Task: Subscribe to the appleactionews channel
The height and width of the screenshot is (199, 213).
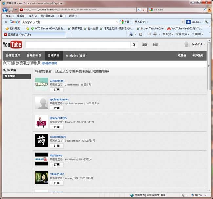Action: (x=57, y=108)
